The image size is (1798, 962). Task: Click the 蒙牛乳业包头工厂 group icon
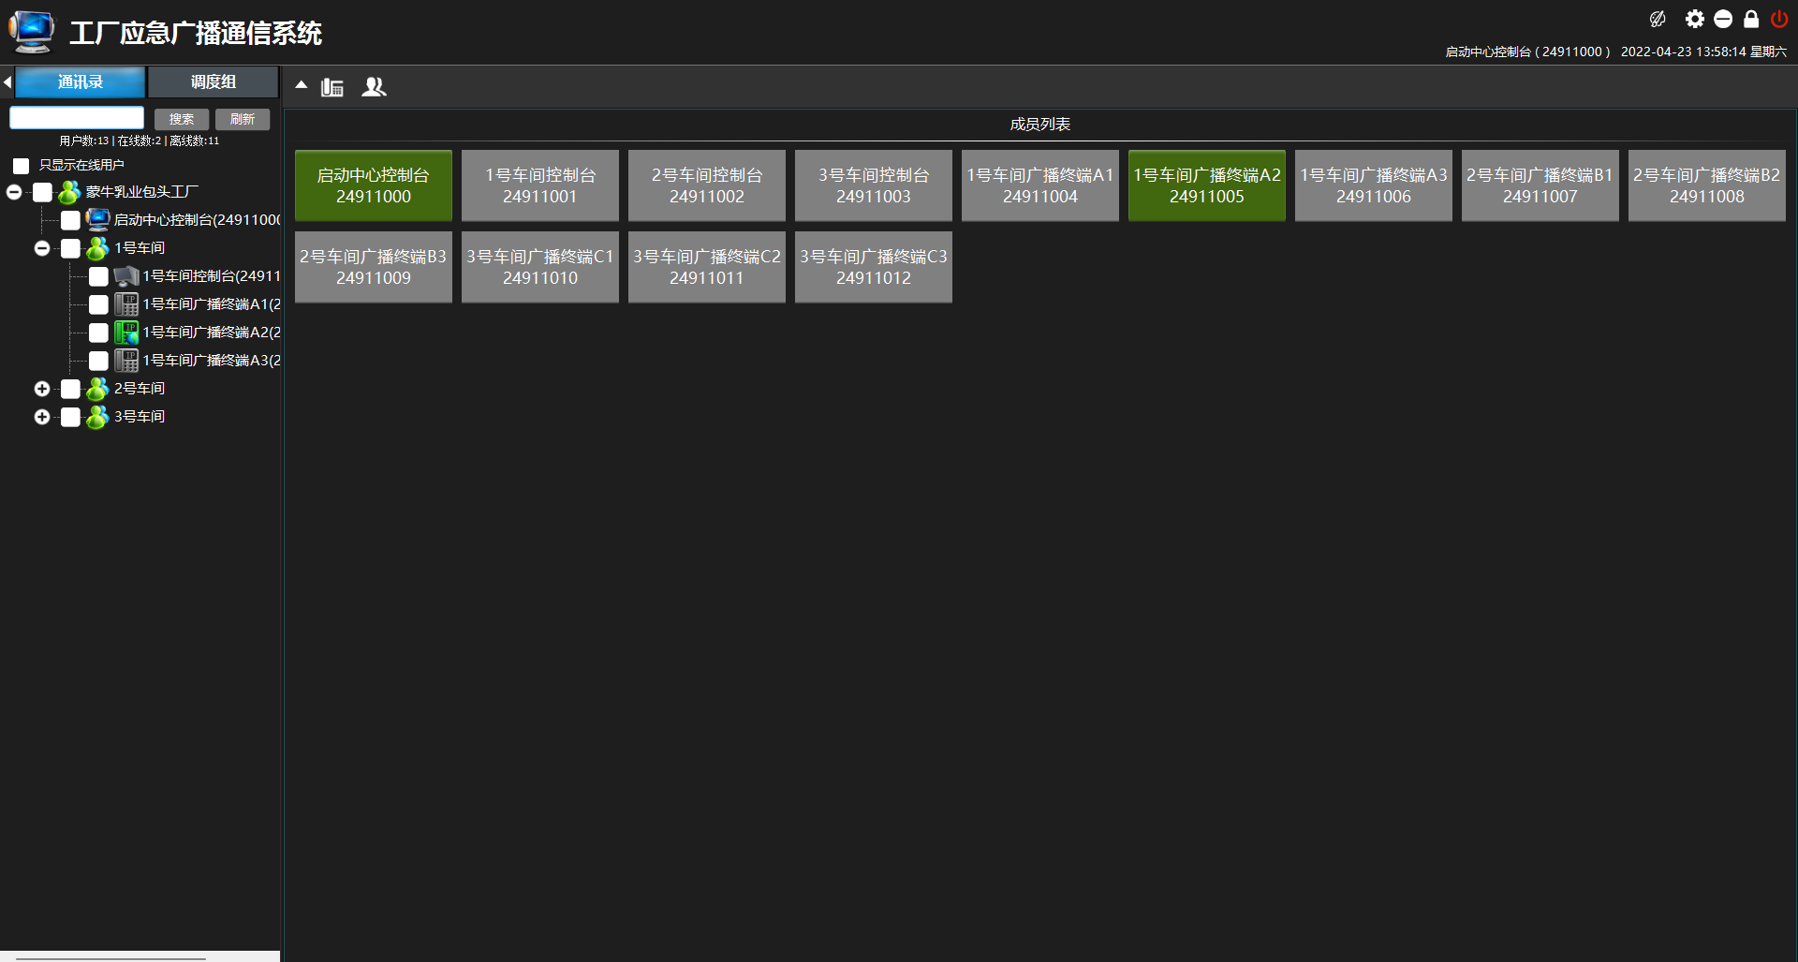click(x=69, y=192)
